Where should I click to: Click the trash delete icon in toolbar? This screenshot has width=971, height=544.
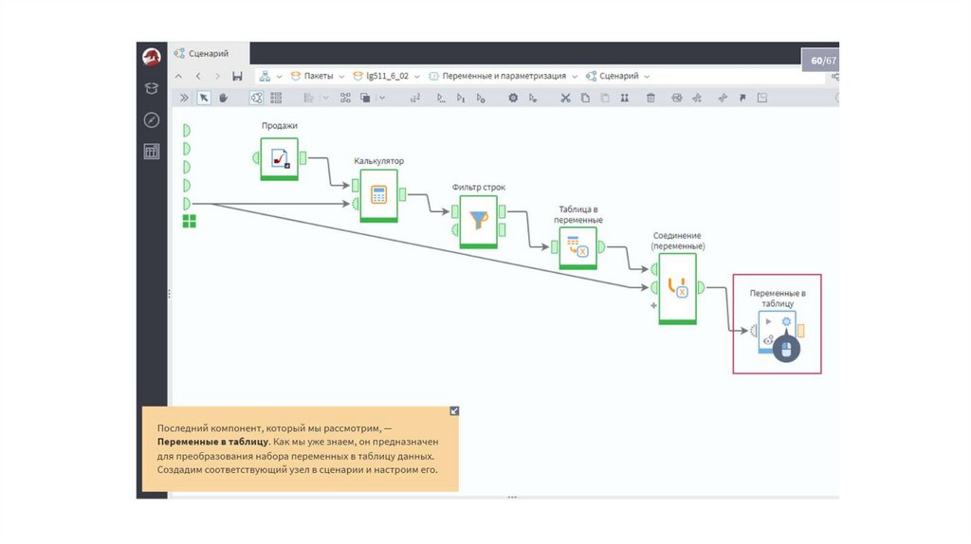tap(650, 98)
